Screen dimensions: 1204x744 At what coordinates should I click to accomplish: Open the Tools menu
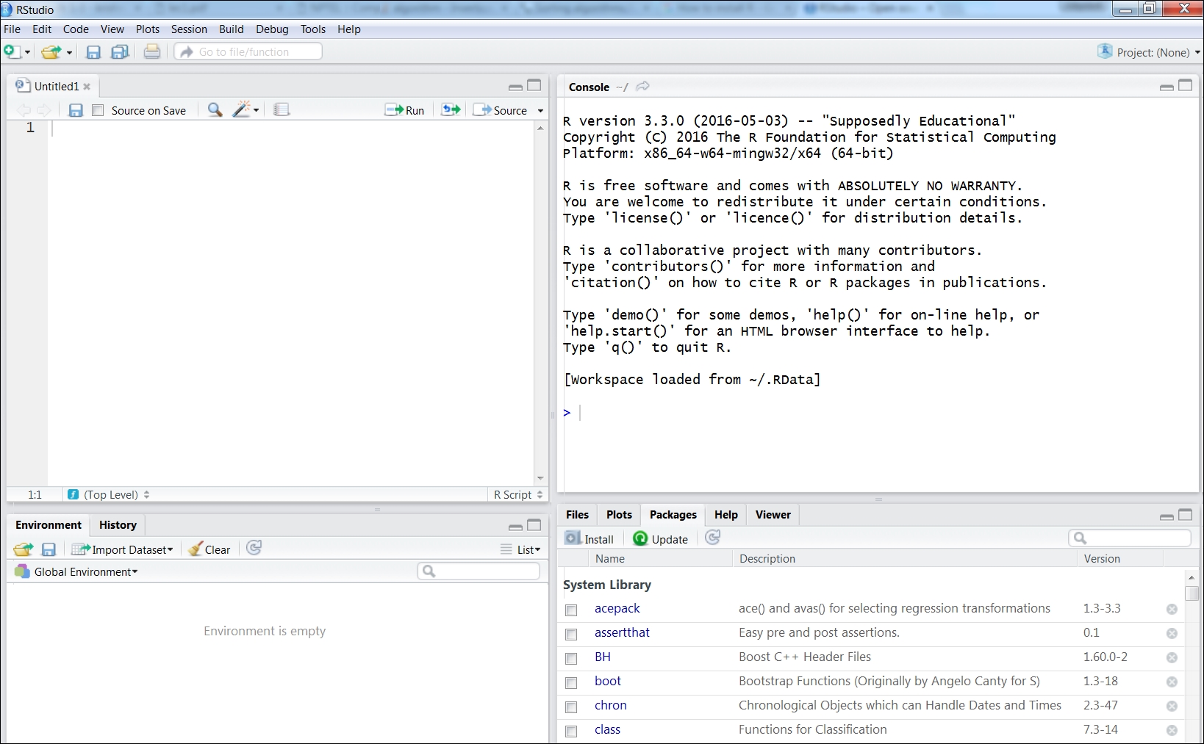[x=313, y=29]
